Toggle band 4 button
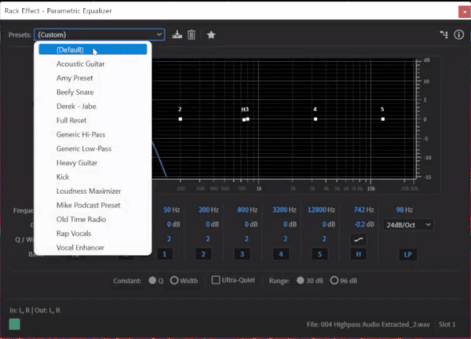Viewport: 471px width, 339px height. [x=281, y=254]
